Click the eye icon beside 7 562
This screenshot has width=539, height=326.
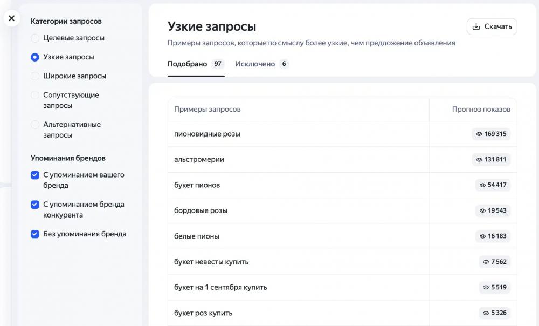click(486, 262)
